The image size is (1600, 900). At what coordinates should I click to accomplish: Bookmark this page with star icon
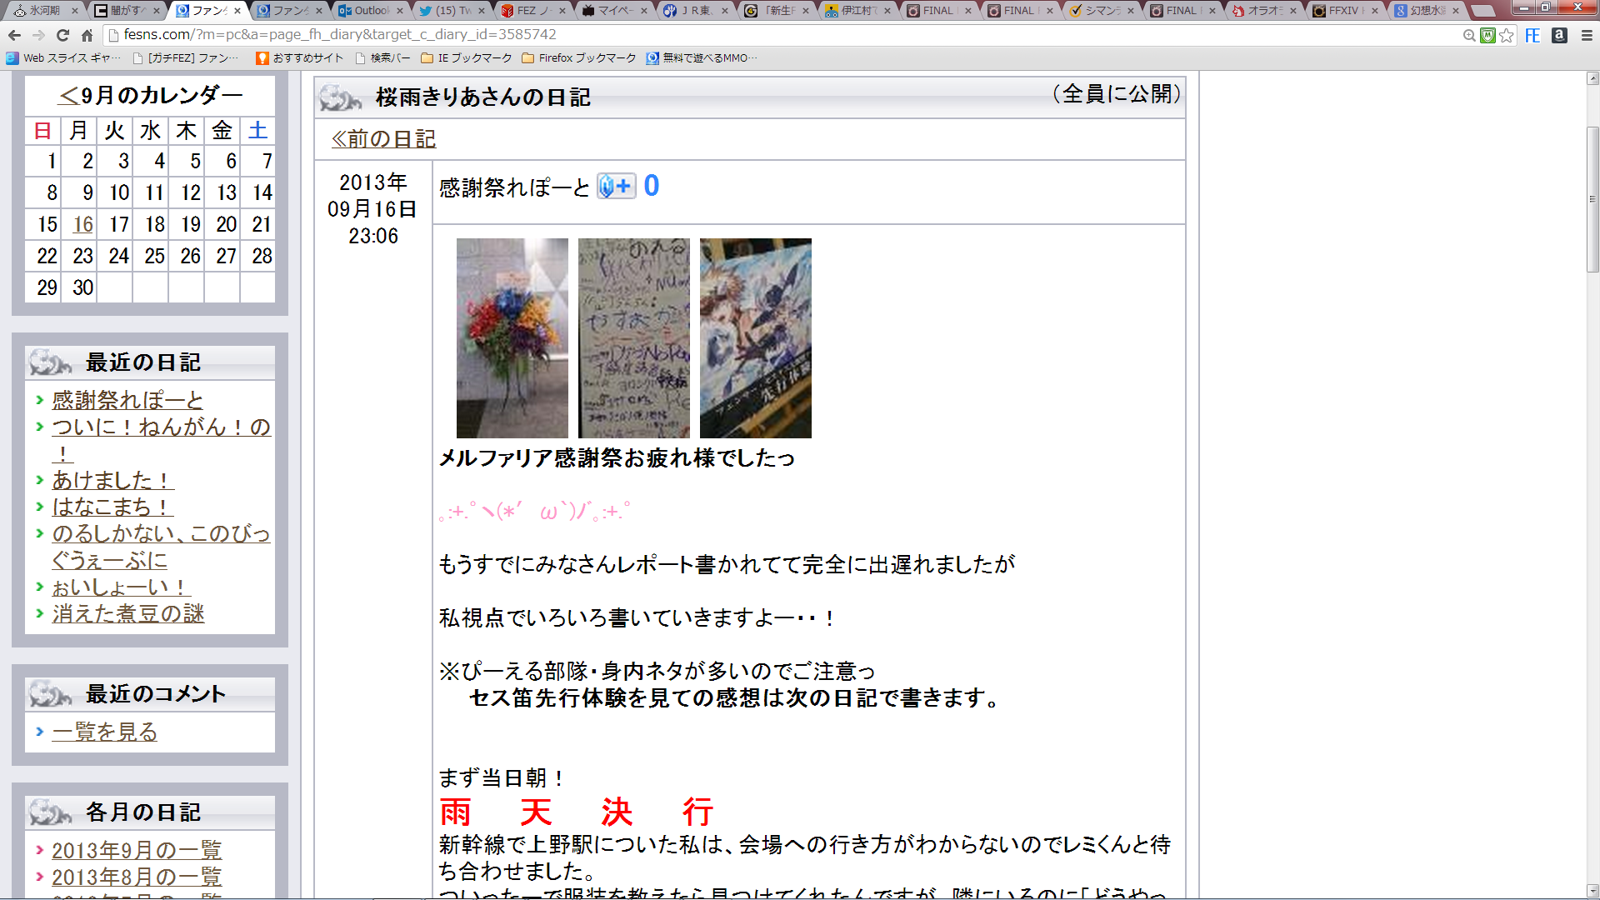(1507, 35)
